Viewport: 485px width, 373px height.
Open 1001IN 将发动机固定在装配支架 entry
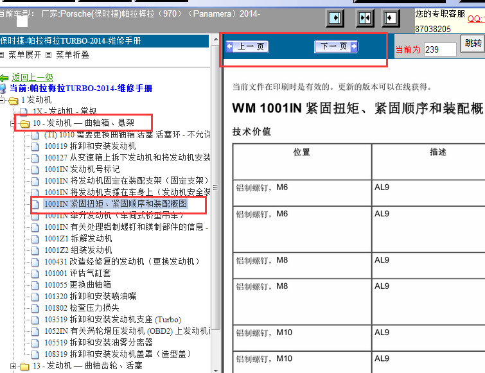[126, 180]
